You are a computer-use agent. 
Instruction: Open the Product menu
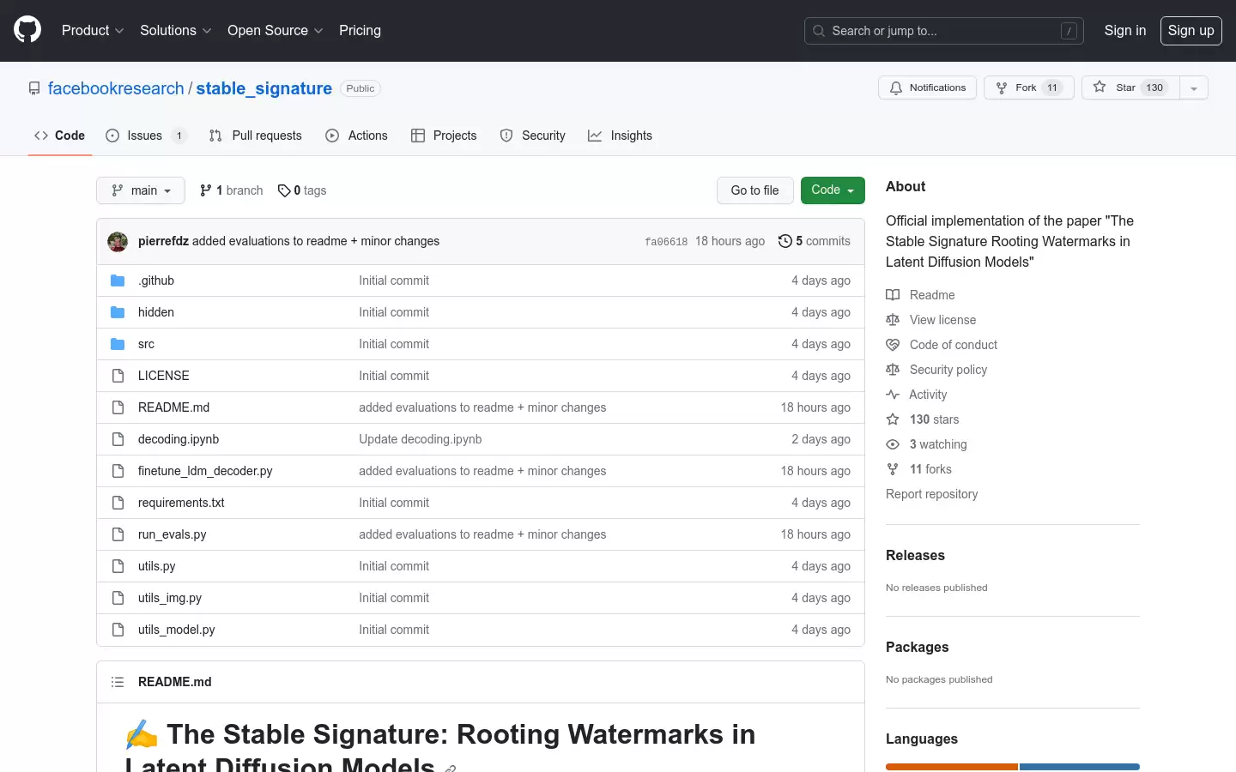93,30
